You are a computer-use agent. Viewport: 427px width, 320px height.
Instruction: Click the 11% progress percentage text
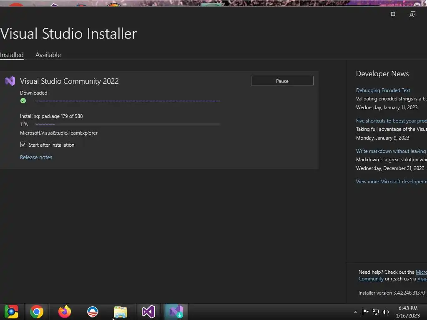pyautogui.click(x=24, y=124)
